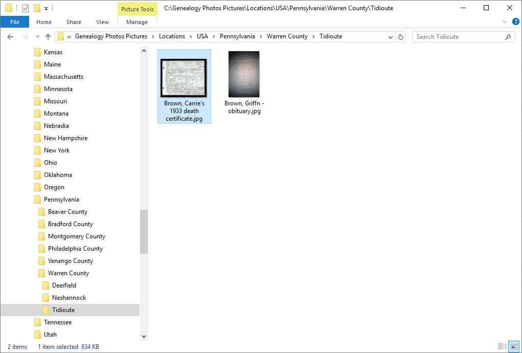The height and width of the screenshot is (353, 522).
Task: Switch to the Home ribbon tab
Action: coord(44,22)
